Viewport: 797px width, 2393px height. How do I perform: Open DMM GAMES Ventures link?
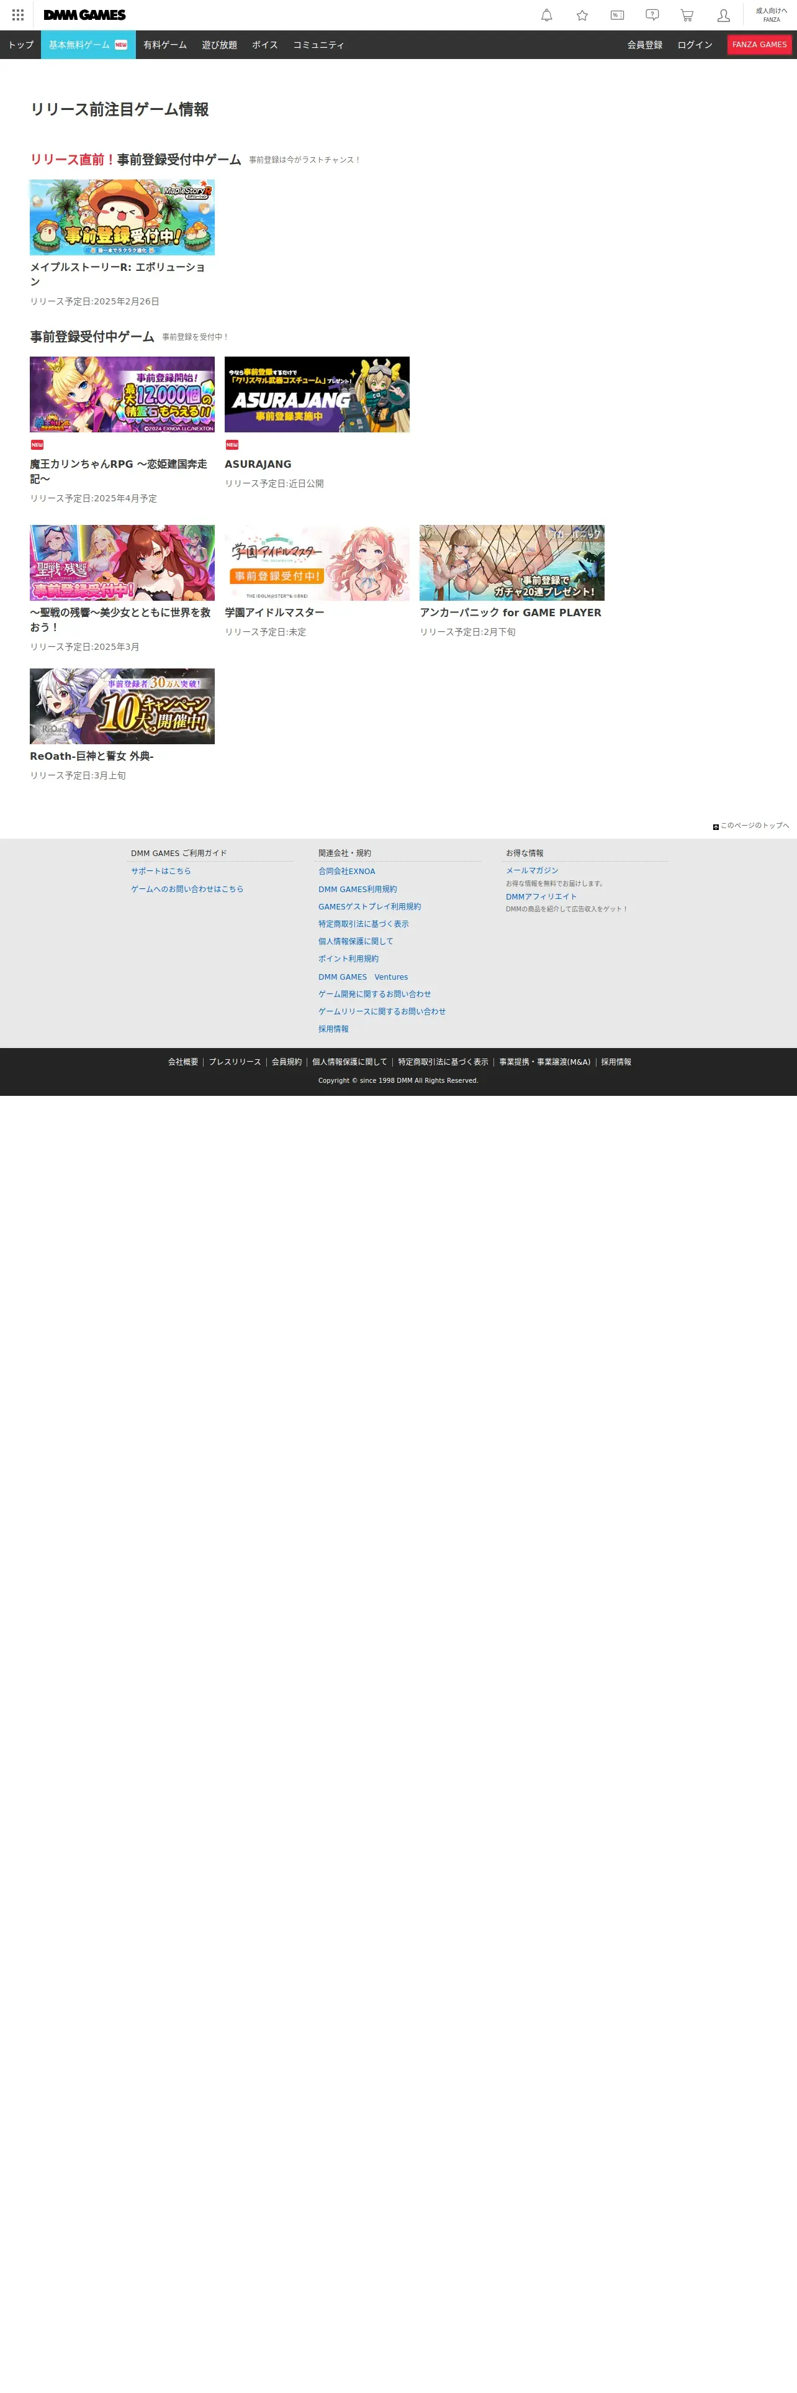point(362,977)
